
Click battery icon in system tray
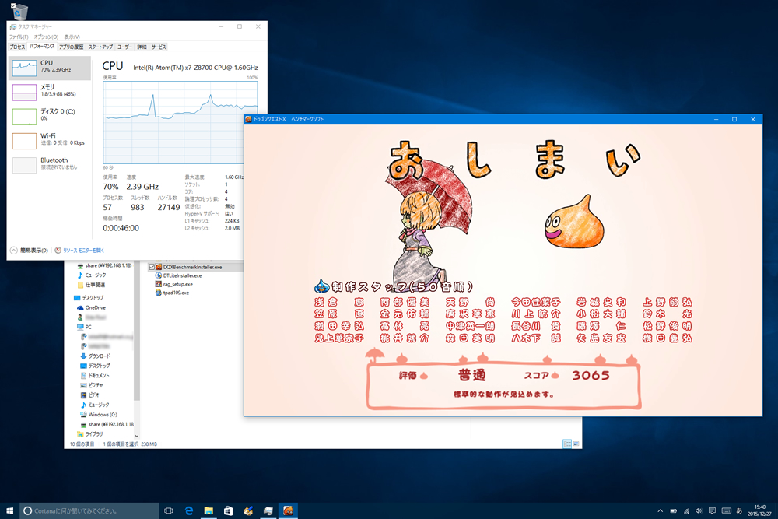click(673, 510)
